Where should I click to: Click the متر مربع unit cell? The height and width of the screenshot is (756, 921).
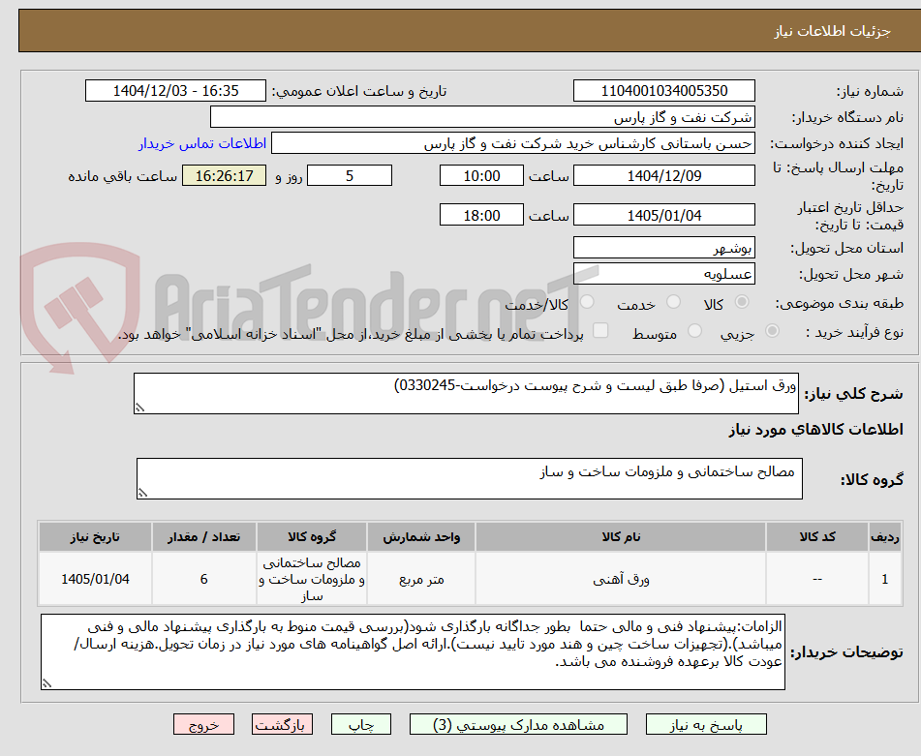click(x=421, y=579)
